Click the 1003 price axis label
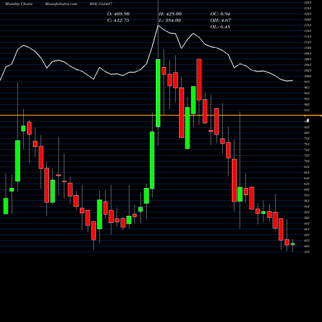This screenshot has height=322, width=322. coord(308,76)
